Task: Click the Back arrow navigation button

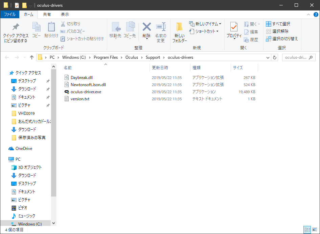Action: (x=7, y=57)
